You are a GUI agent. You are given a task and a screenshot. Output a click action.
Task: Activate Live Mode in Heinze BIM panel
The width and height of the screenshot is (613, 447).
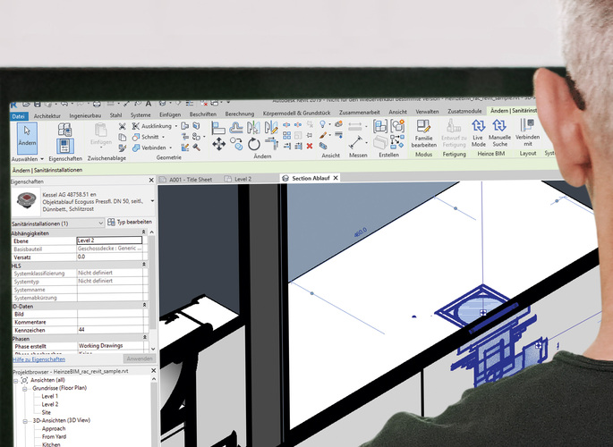(x=479, y=135)
